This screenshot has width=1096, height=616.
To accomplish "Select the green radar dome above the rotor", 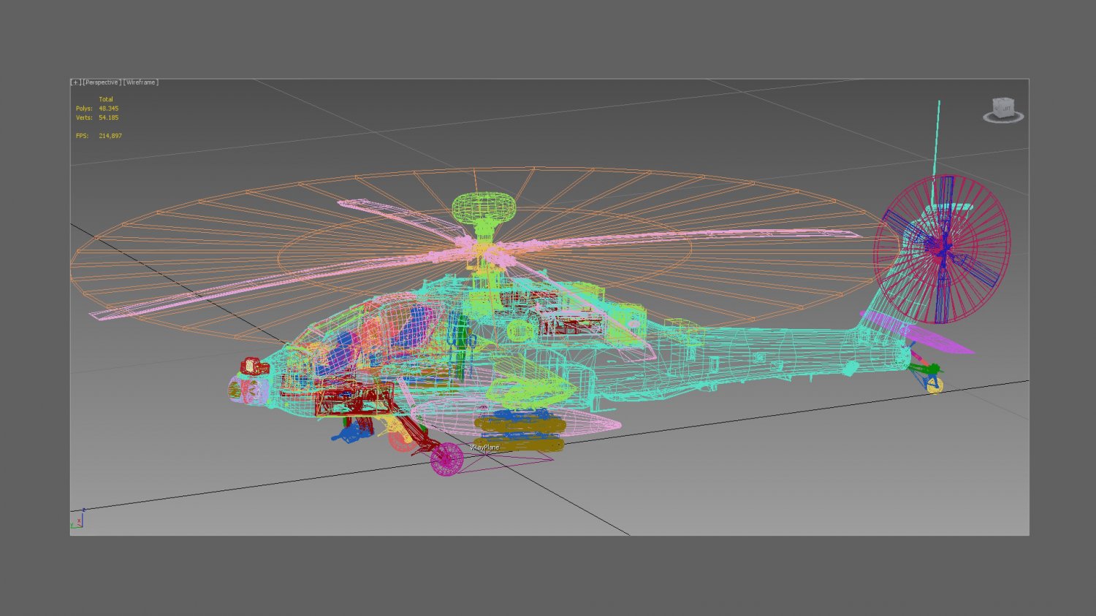I will tap(482, 208).
